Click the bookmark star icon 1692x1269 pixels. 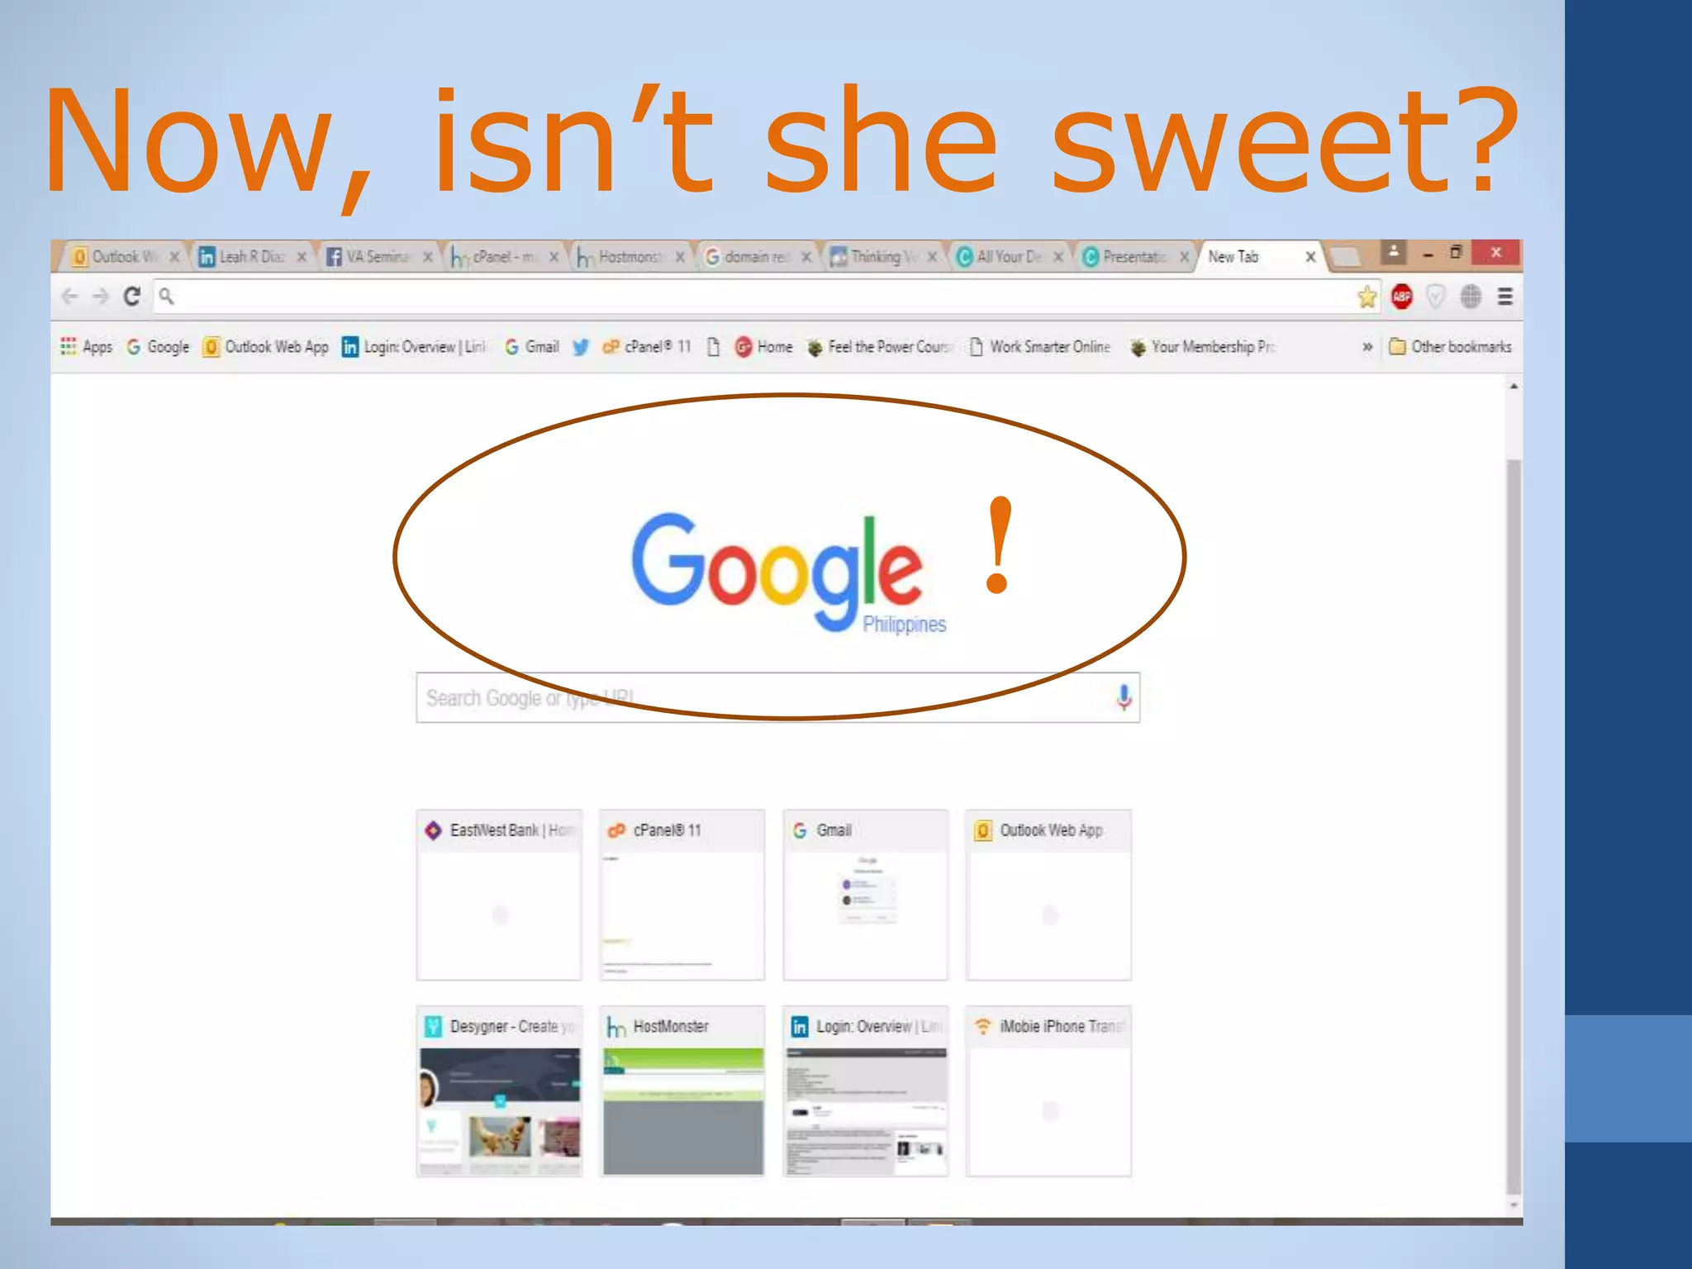click(1367, 297)
